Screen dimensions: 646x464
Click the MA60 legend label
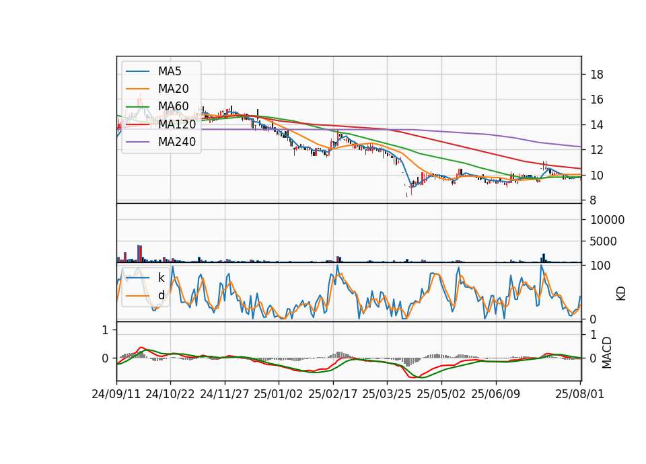coord(173,107)
